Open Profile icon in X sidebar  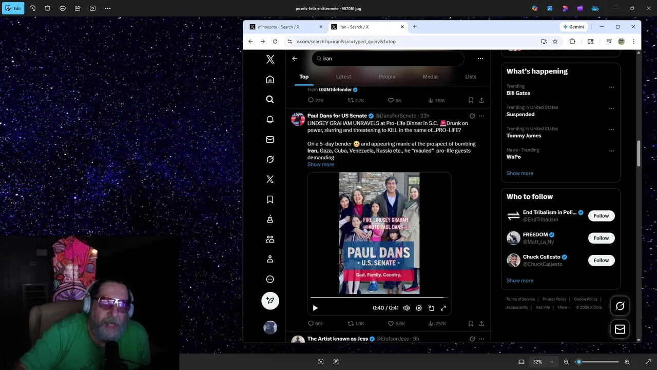coord(270,260)
